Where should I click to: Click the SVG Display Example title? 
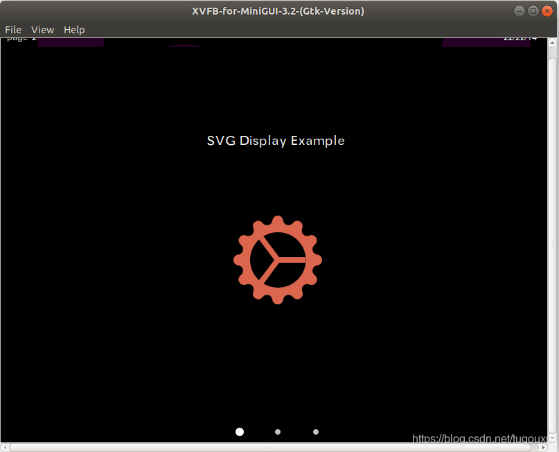(276, 141)
